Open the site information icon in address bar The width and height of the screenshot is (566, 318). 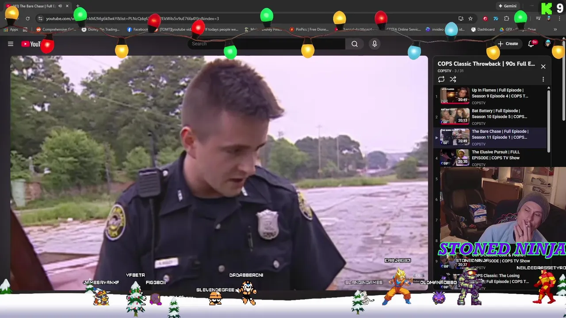tap(40, 19)
